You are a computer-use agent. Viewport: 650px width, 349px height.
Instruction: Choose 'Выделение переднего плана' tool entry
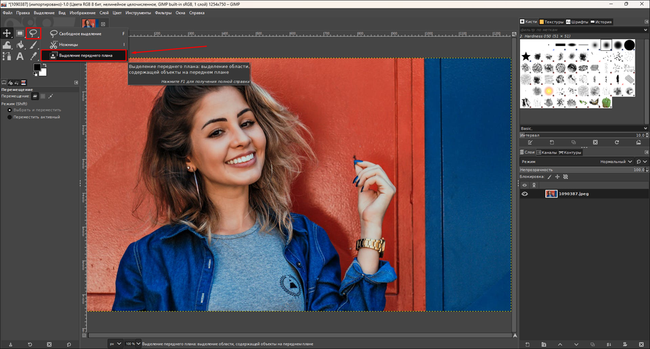84,55
